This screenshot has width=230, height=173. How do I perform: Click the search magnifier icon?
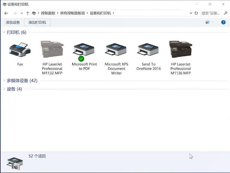coord(225,13)
